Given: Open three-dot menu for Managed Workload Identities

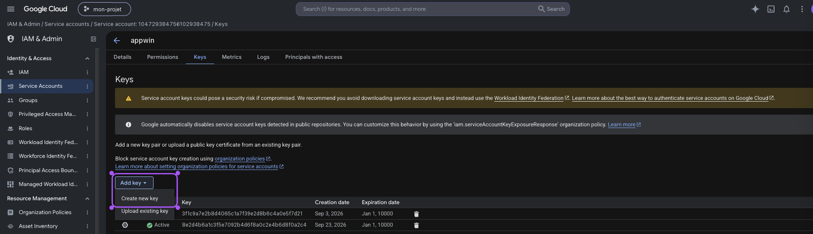Looking at the screenshot, I should click(x=87, y=184).
